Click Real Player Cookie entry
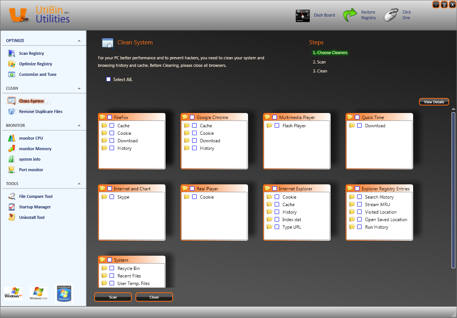Viewport: 457px width, 318px height. coord(207,197)
